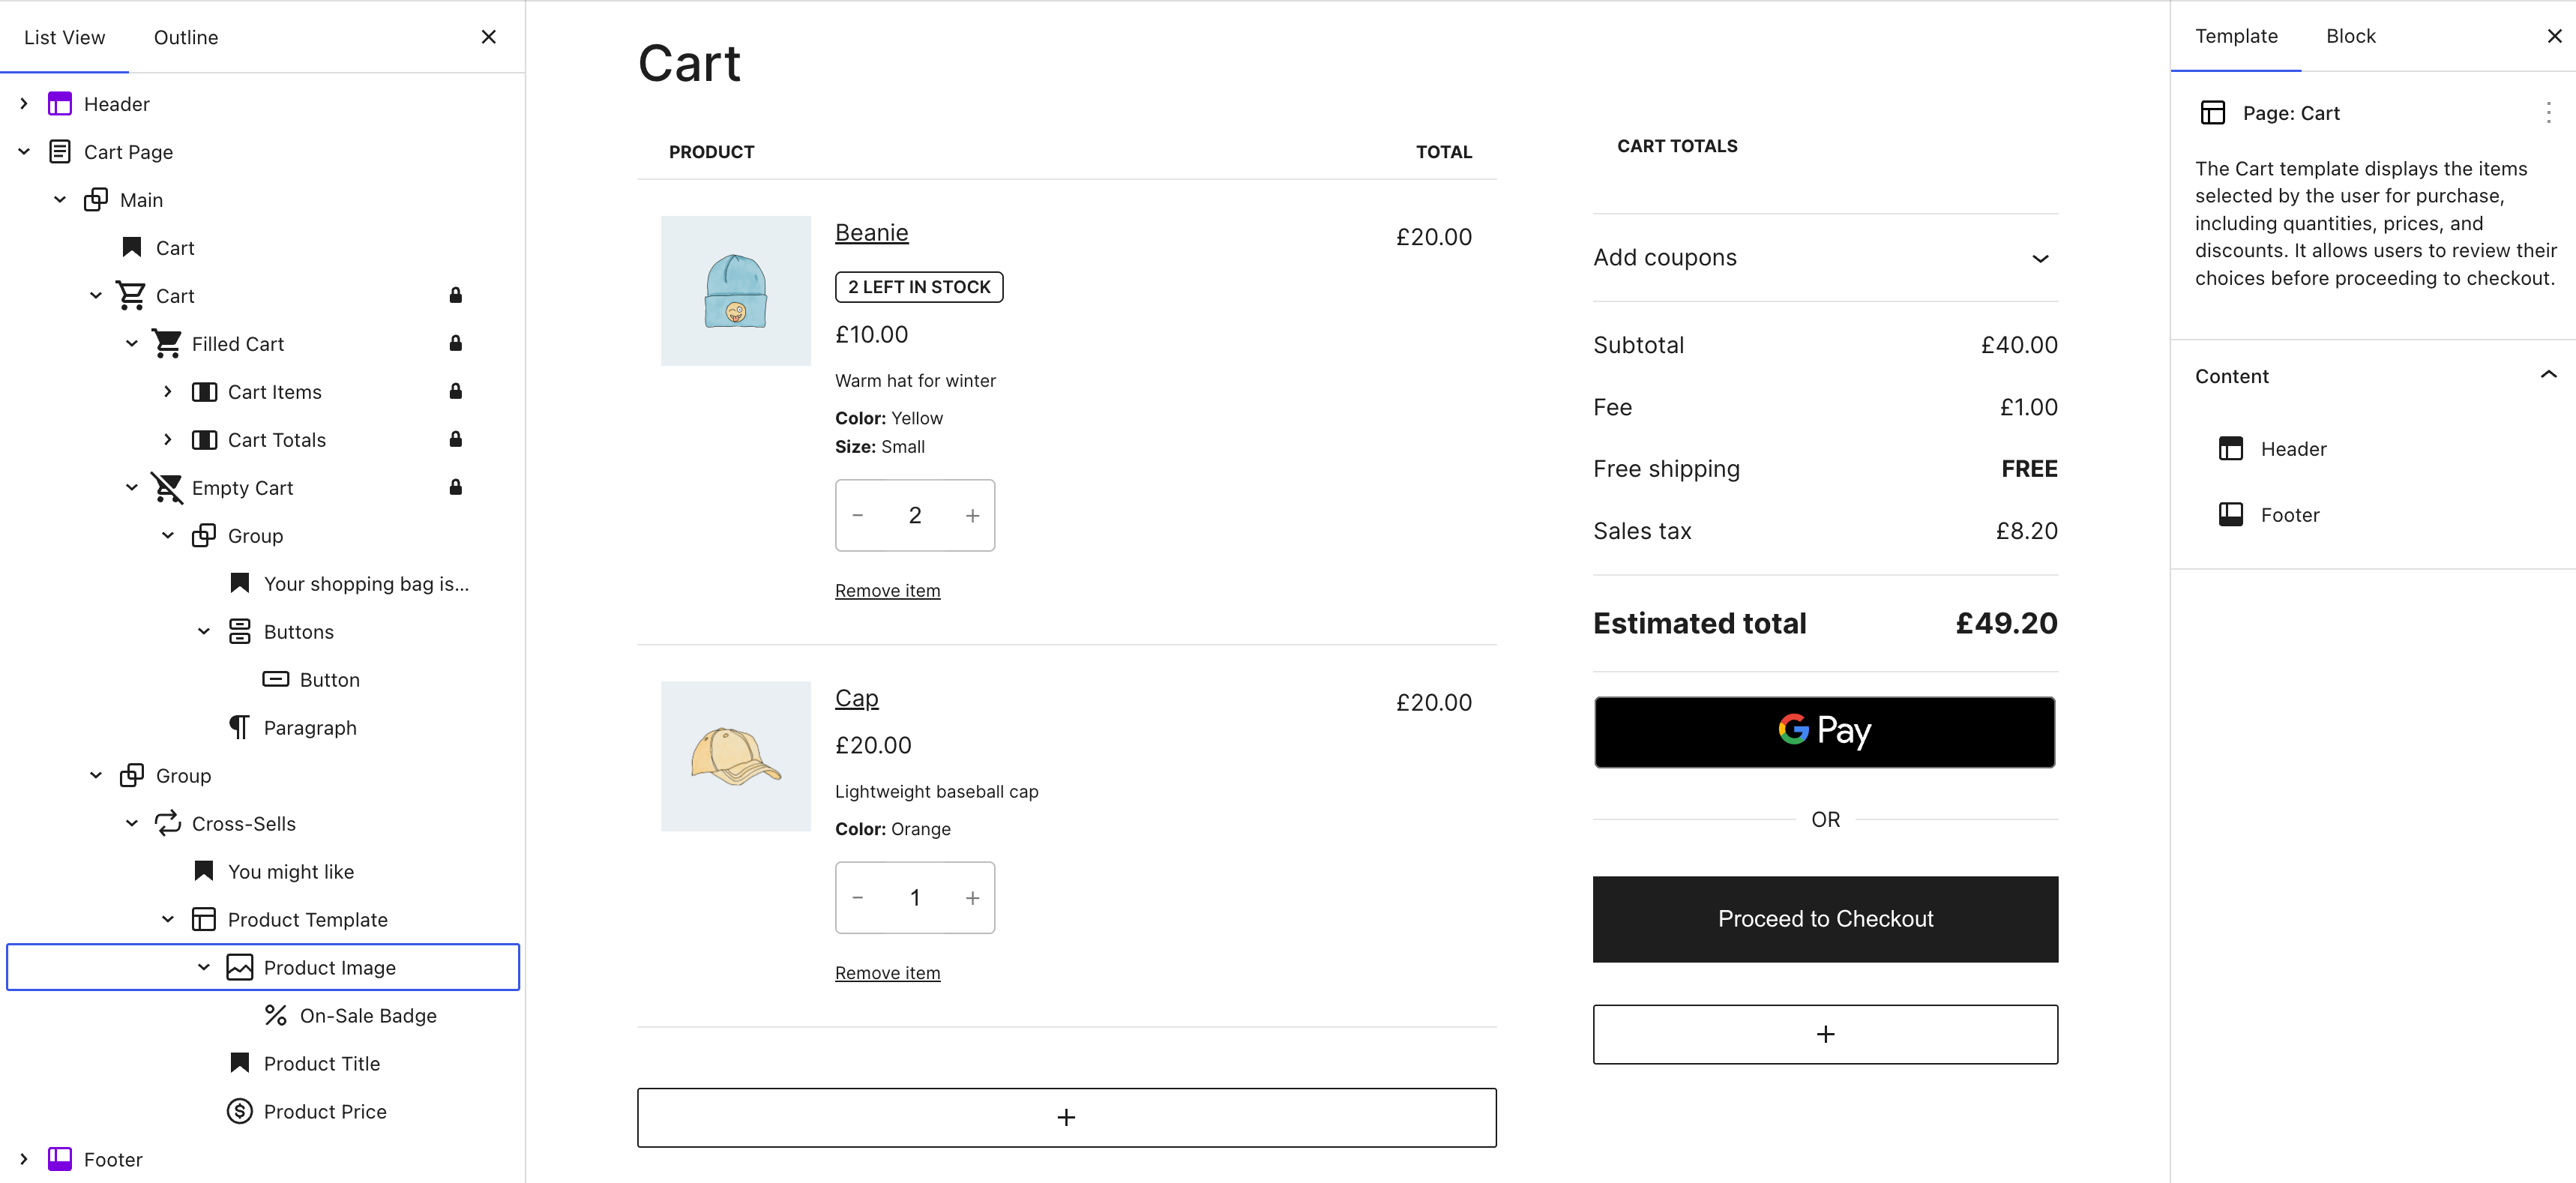Click the On-Sale Badge percent icon
Viewport: 2576px width, 1183px height.
pos(276,1016)
